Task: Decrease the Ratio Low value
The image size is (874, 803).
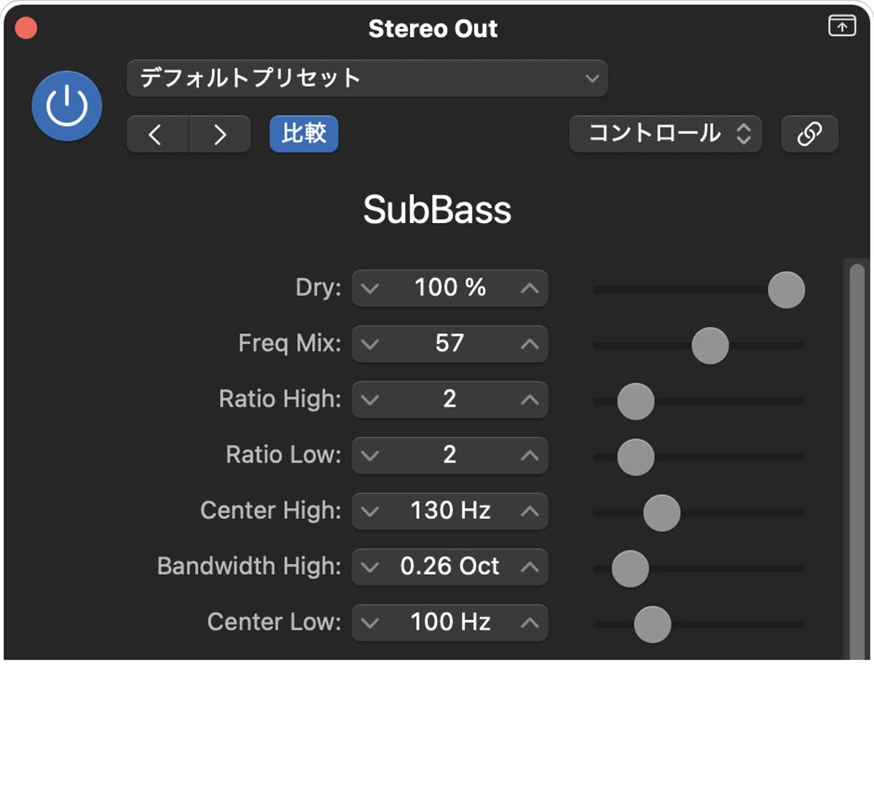Action: click(x=370, y=455)
